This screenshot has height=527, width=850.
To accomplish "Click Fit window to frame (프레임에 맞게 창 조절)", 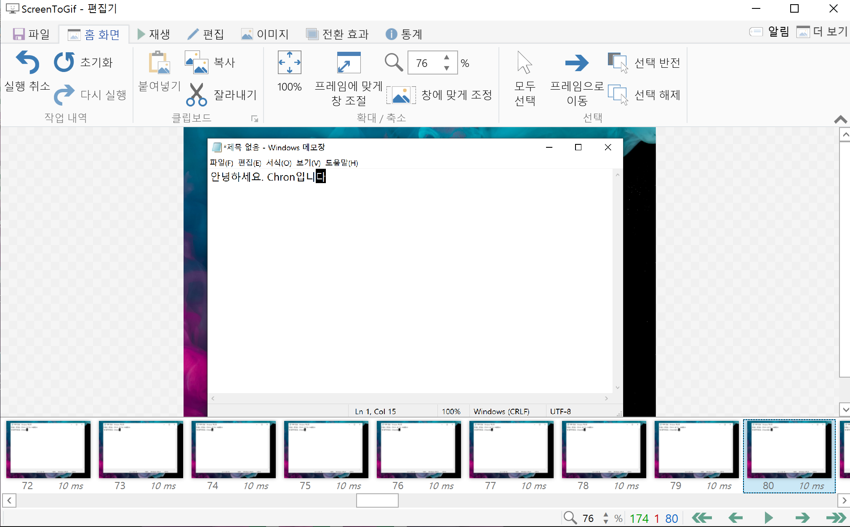I will coord(349,63).
